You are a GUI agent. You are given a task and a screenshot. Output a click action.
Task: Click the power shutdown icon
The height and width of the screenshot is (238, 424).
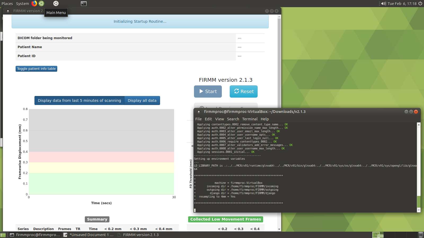pyautogui.click(x=420, y=3)
